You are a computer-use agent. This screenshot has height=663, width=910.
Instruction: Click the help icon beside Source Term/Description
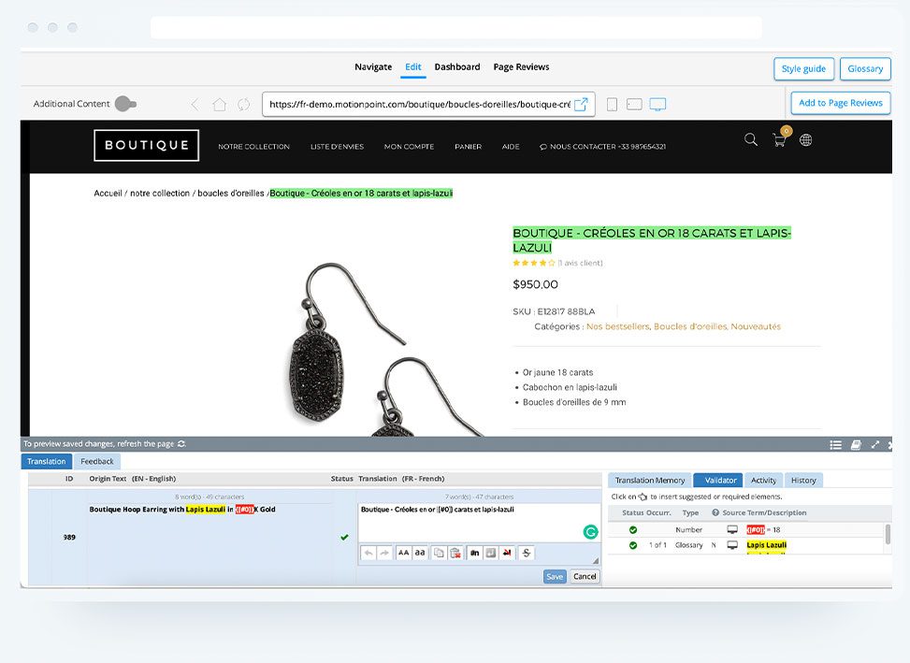click(715, 512)
